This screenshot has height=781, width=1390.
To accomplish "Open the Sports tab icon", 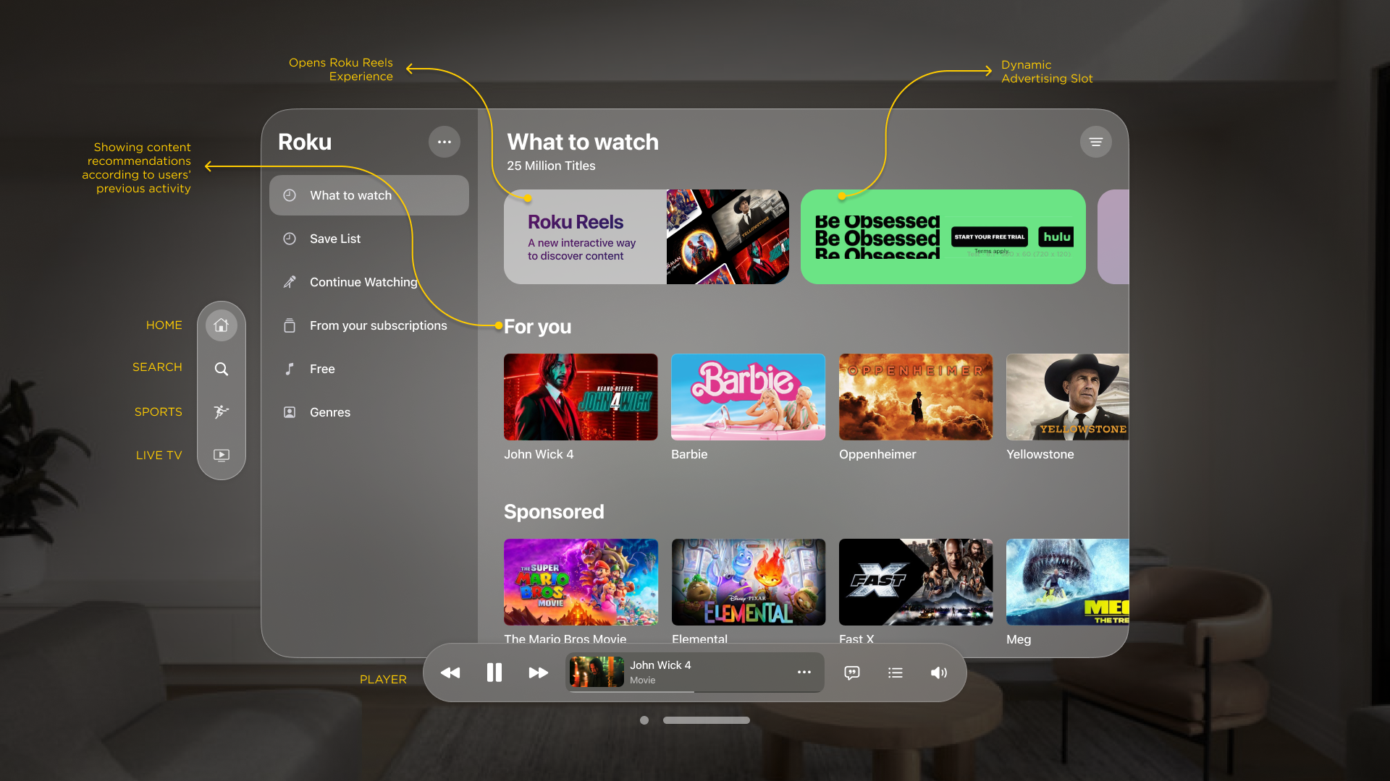I will [x=222, y=411].
